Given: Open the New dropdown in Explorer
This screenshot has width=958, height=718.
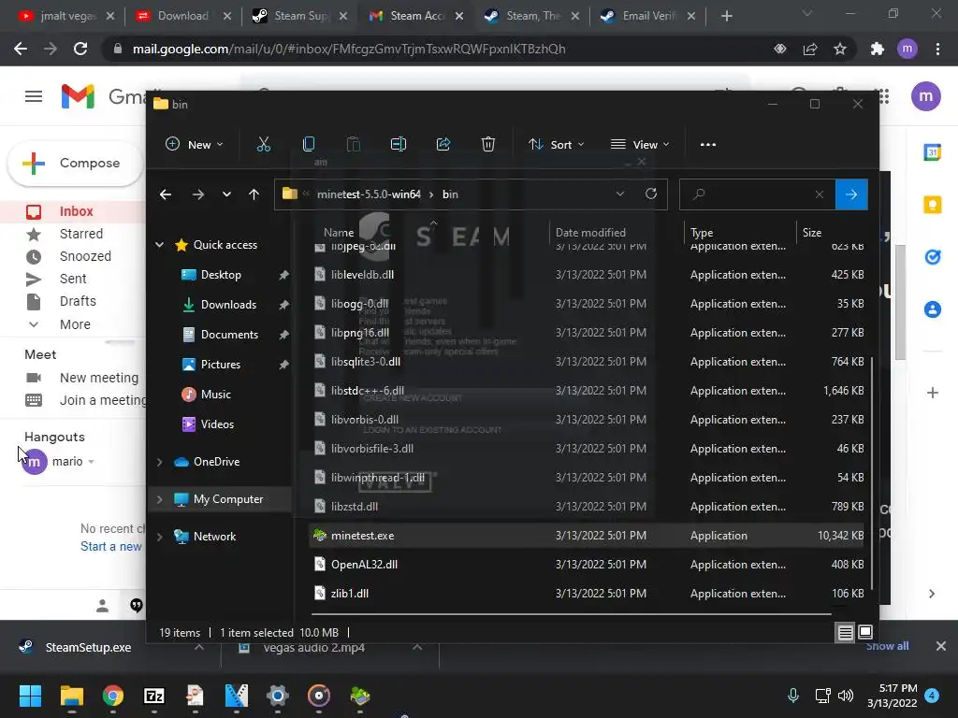Looking at the screenshot, I should tap(195, 145).
